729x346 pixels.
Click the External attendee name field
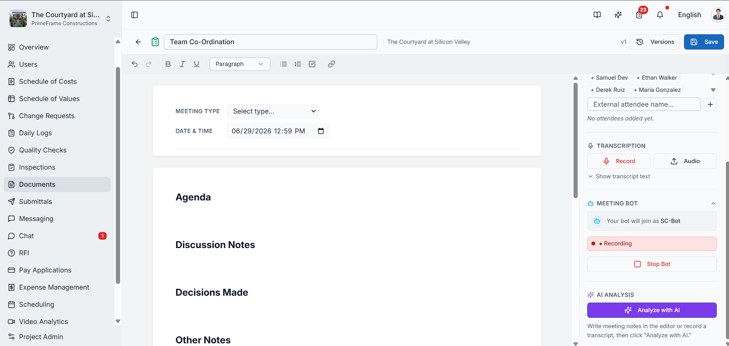[644, 104]
